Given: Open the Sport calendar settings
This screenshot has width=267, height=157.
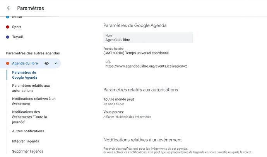Looking at the screenshot, I should tap(17, 27).
